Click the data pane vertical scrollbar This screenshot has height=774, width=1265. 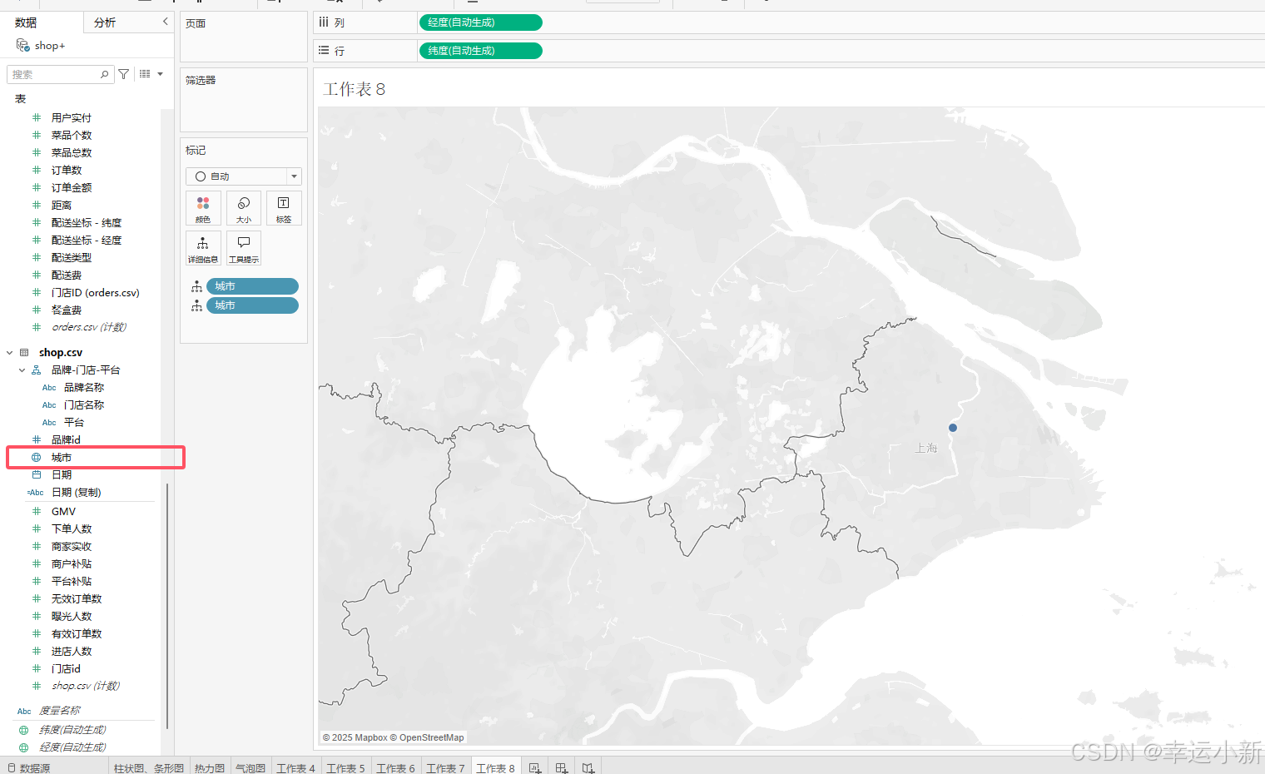click(167, 604)
